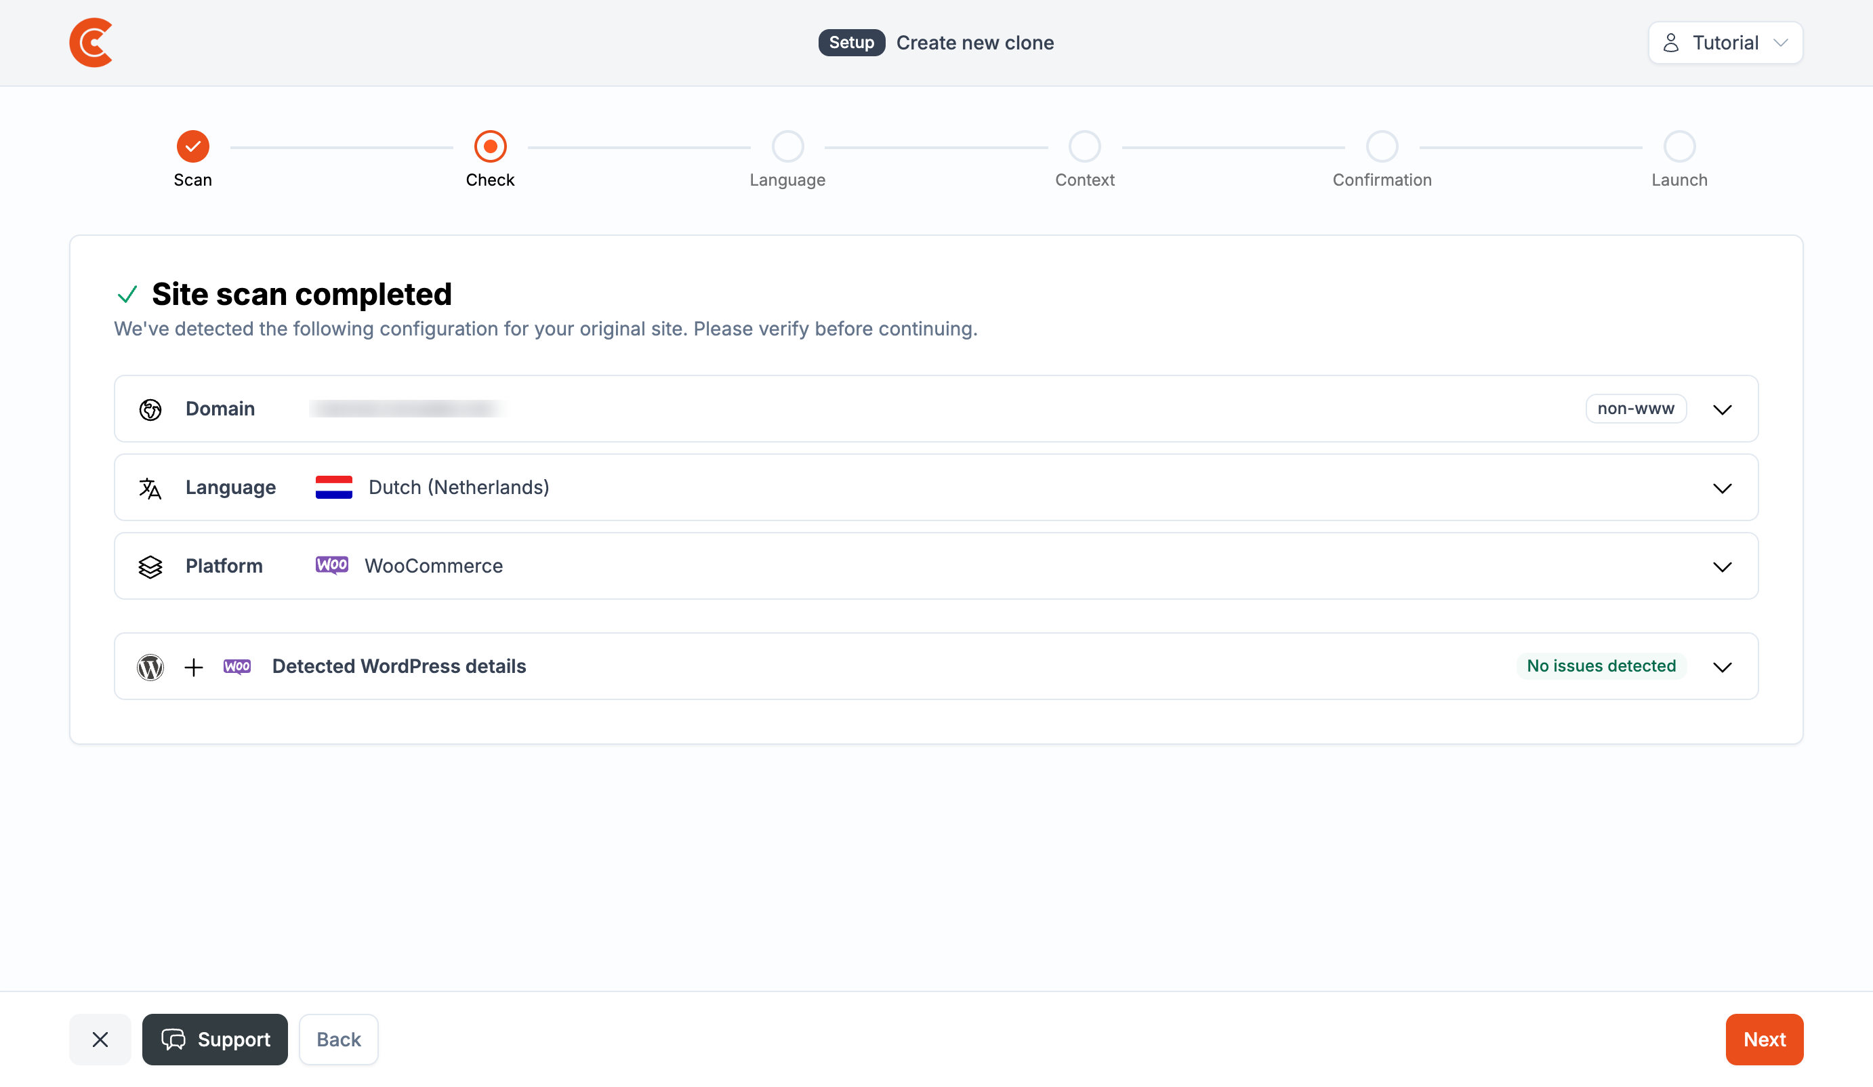The image size is (1873, 1087).
Task: Click the Scan step label
Action: point(192,180)
